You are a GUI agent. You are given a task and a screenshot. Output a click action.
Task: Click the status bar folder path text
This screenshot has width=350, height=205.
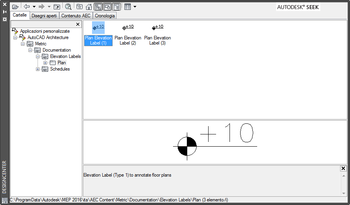(x=119, y=200)
